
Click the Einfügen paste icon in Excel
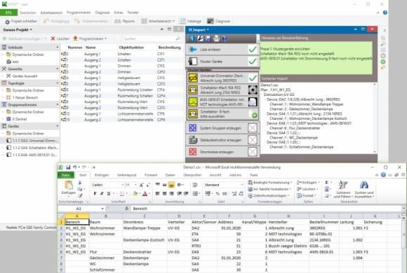pyautogui.click(x=69, y=185)
